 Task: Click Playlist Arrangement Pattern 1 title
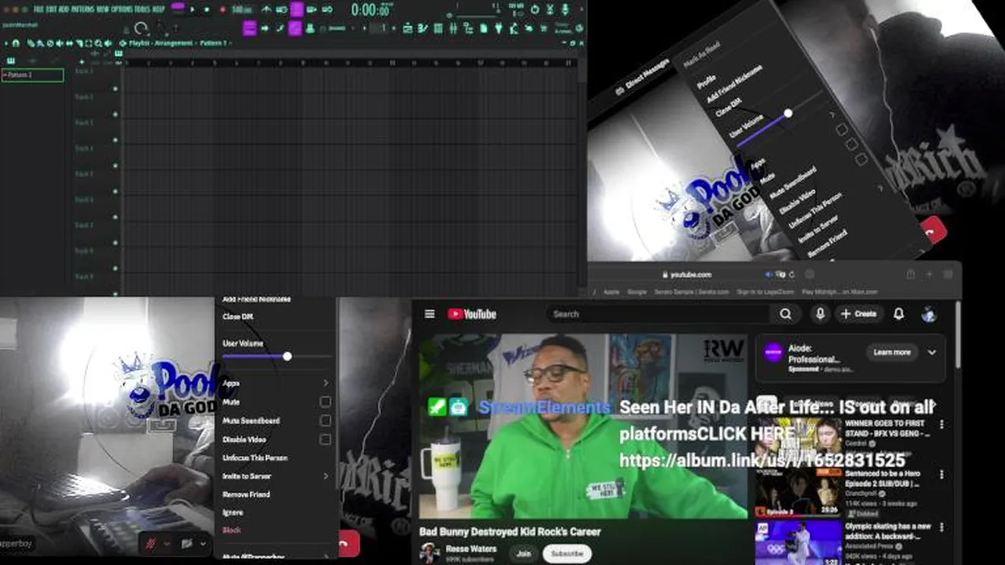click(178, 43)
